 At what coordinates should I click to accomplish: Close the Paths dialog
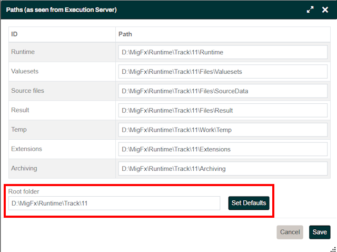pyautogui.click(x=325, y=10)
